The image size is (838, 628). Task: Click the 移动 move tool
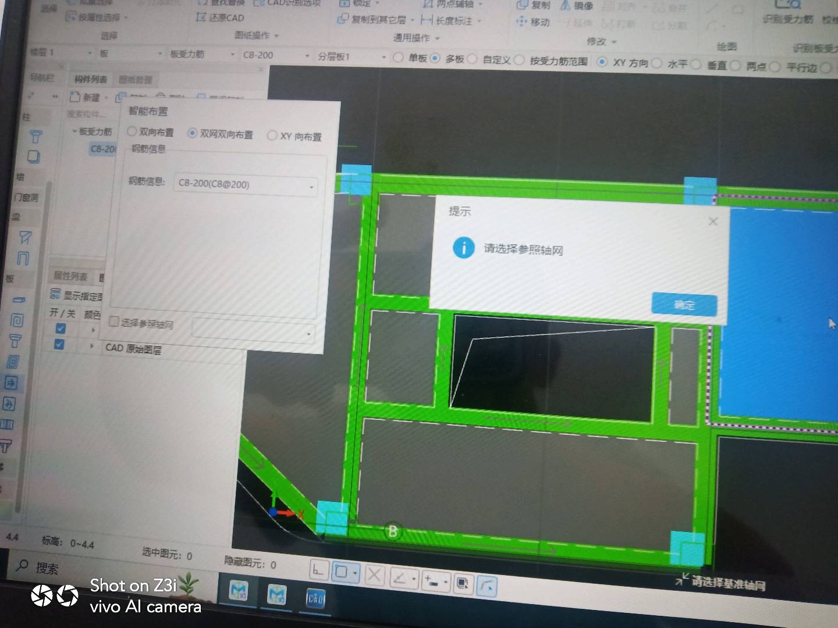(x=533, y=22)
